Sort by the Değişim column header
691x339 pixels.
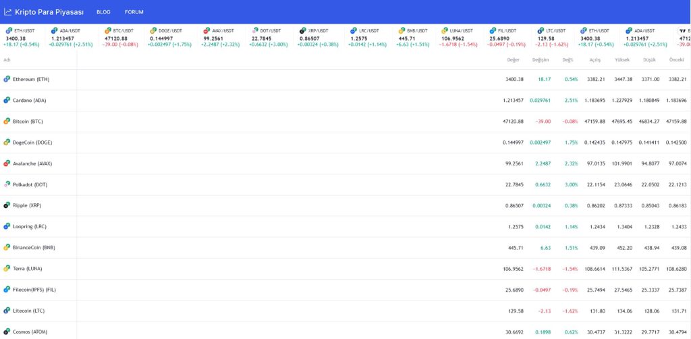541,59
